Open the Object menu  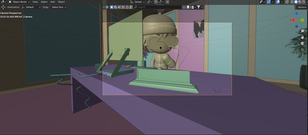coord(61,2)
